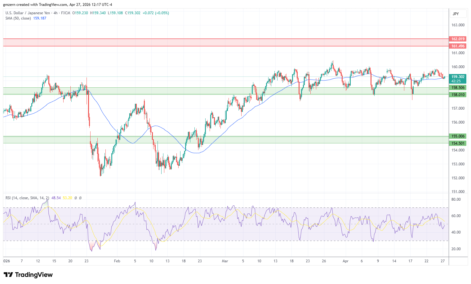
Task: Click the RSI value 48.54
Action: coord(56,198)
